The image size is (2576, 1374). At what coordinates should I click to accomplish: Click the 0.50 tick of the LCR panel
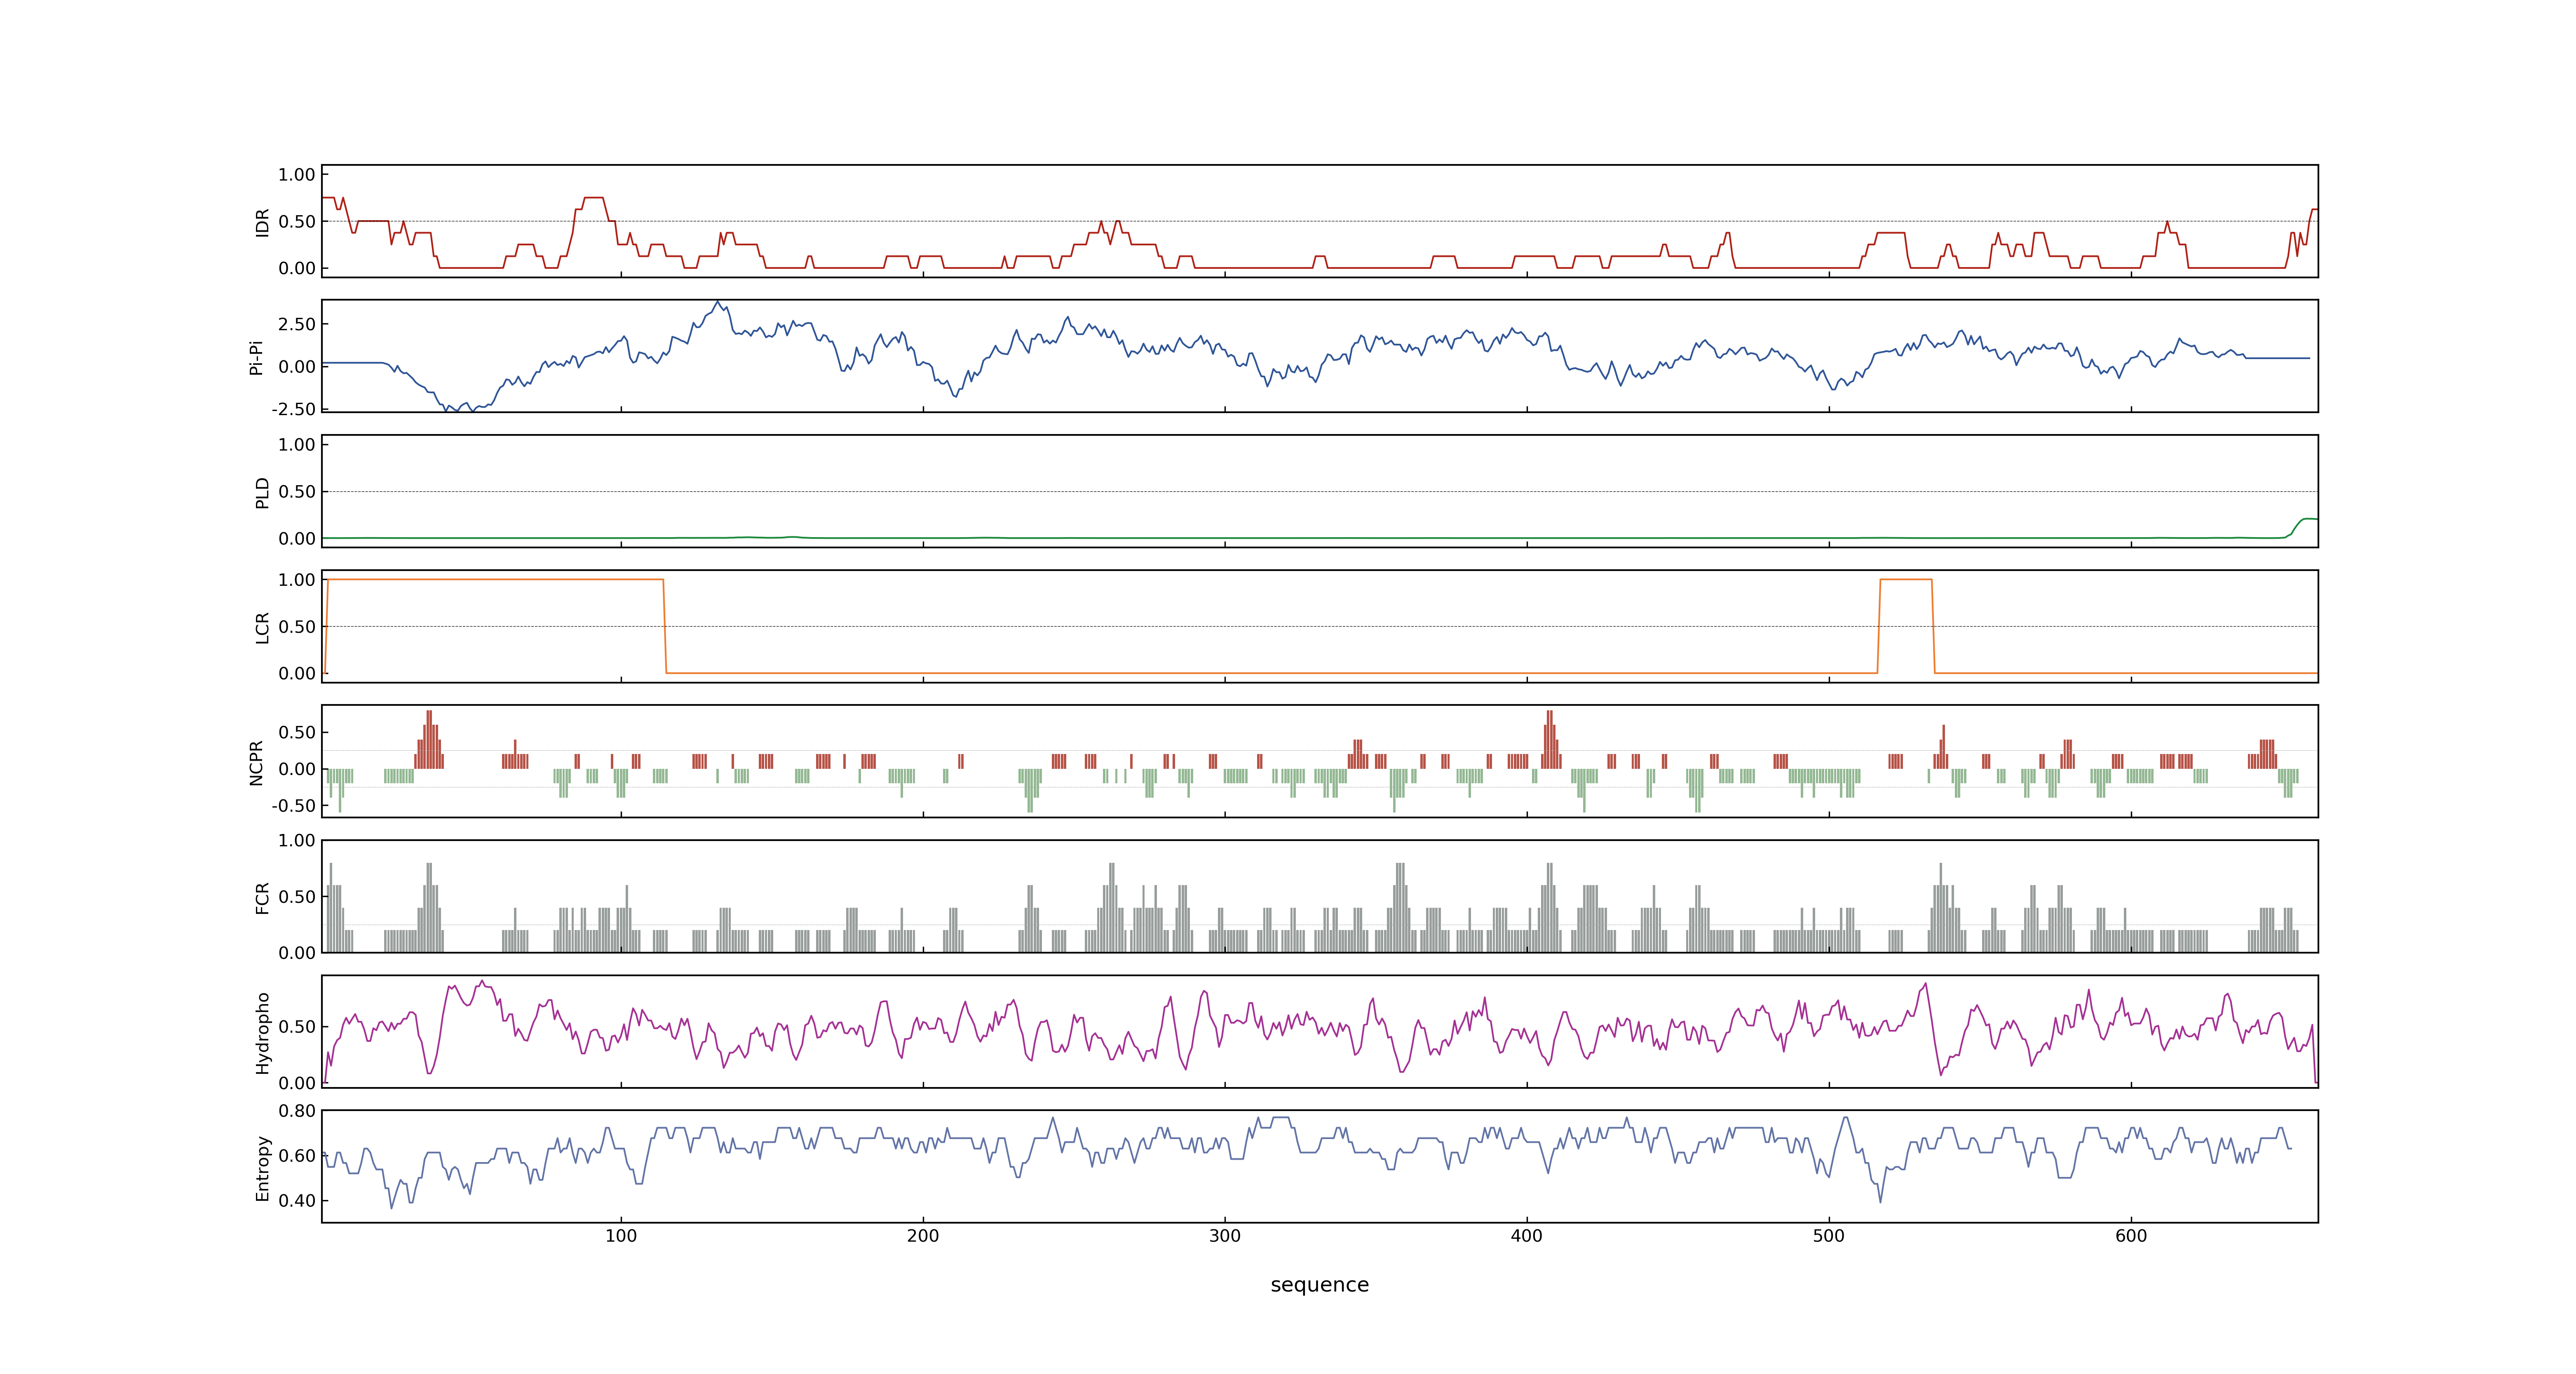point(297,627)
